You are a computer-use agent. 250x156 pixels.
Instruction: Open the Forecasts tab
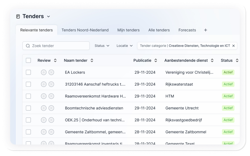pyautogui.click(x=187, y=30)
